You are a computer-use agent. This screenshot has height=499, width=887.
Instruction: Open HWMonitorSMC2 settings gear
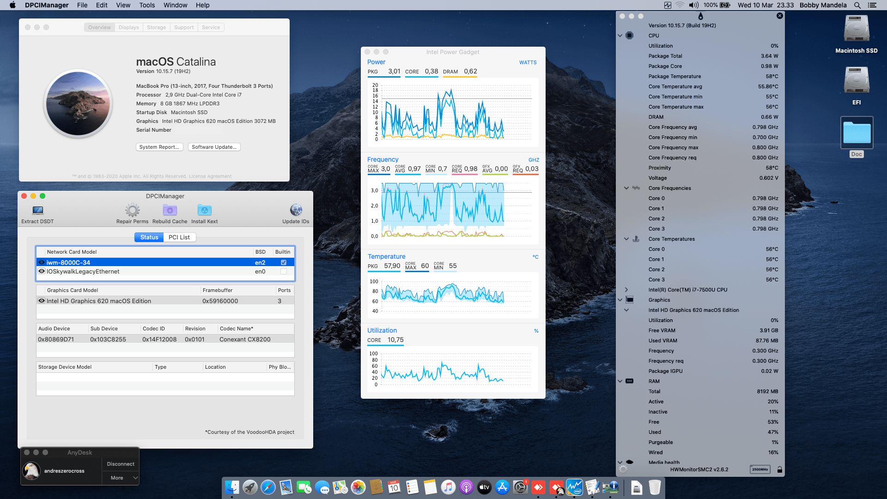[623, 469]
